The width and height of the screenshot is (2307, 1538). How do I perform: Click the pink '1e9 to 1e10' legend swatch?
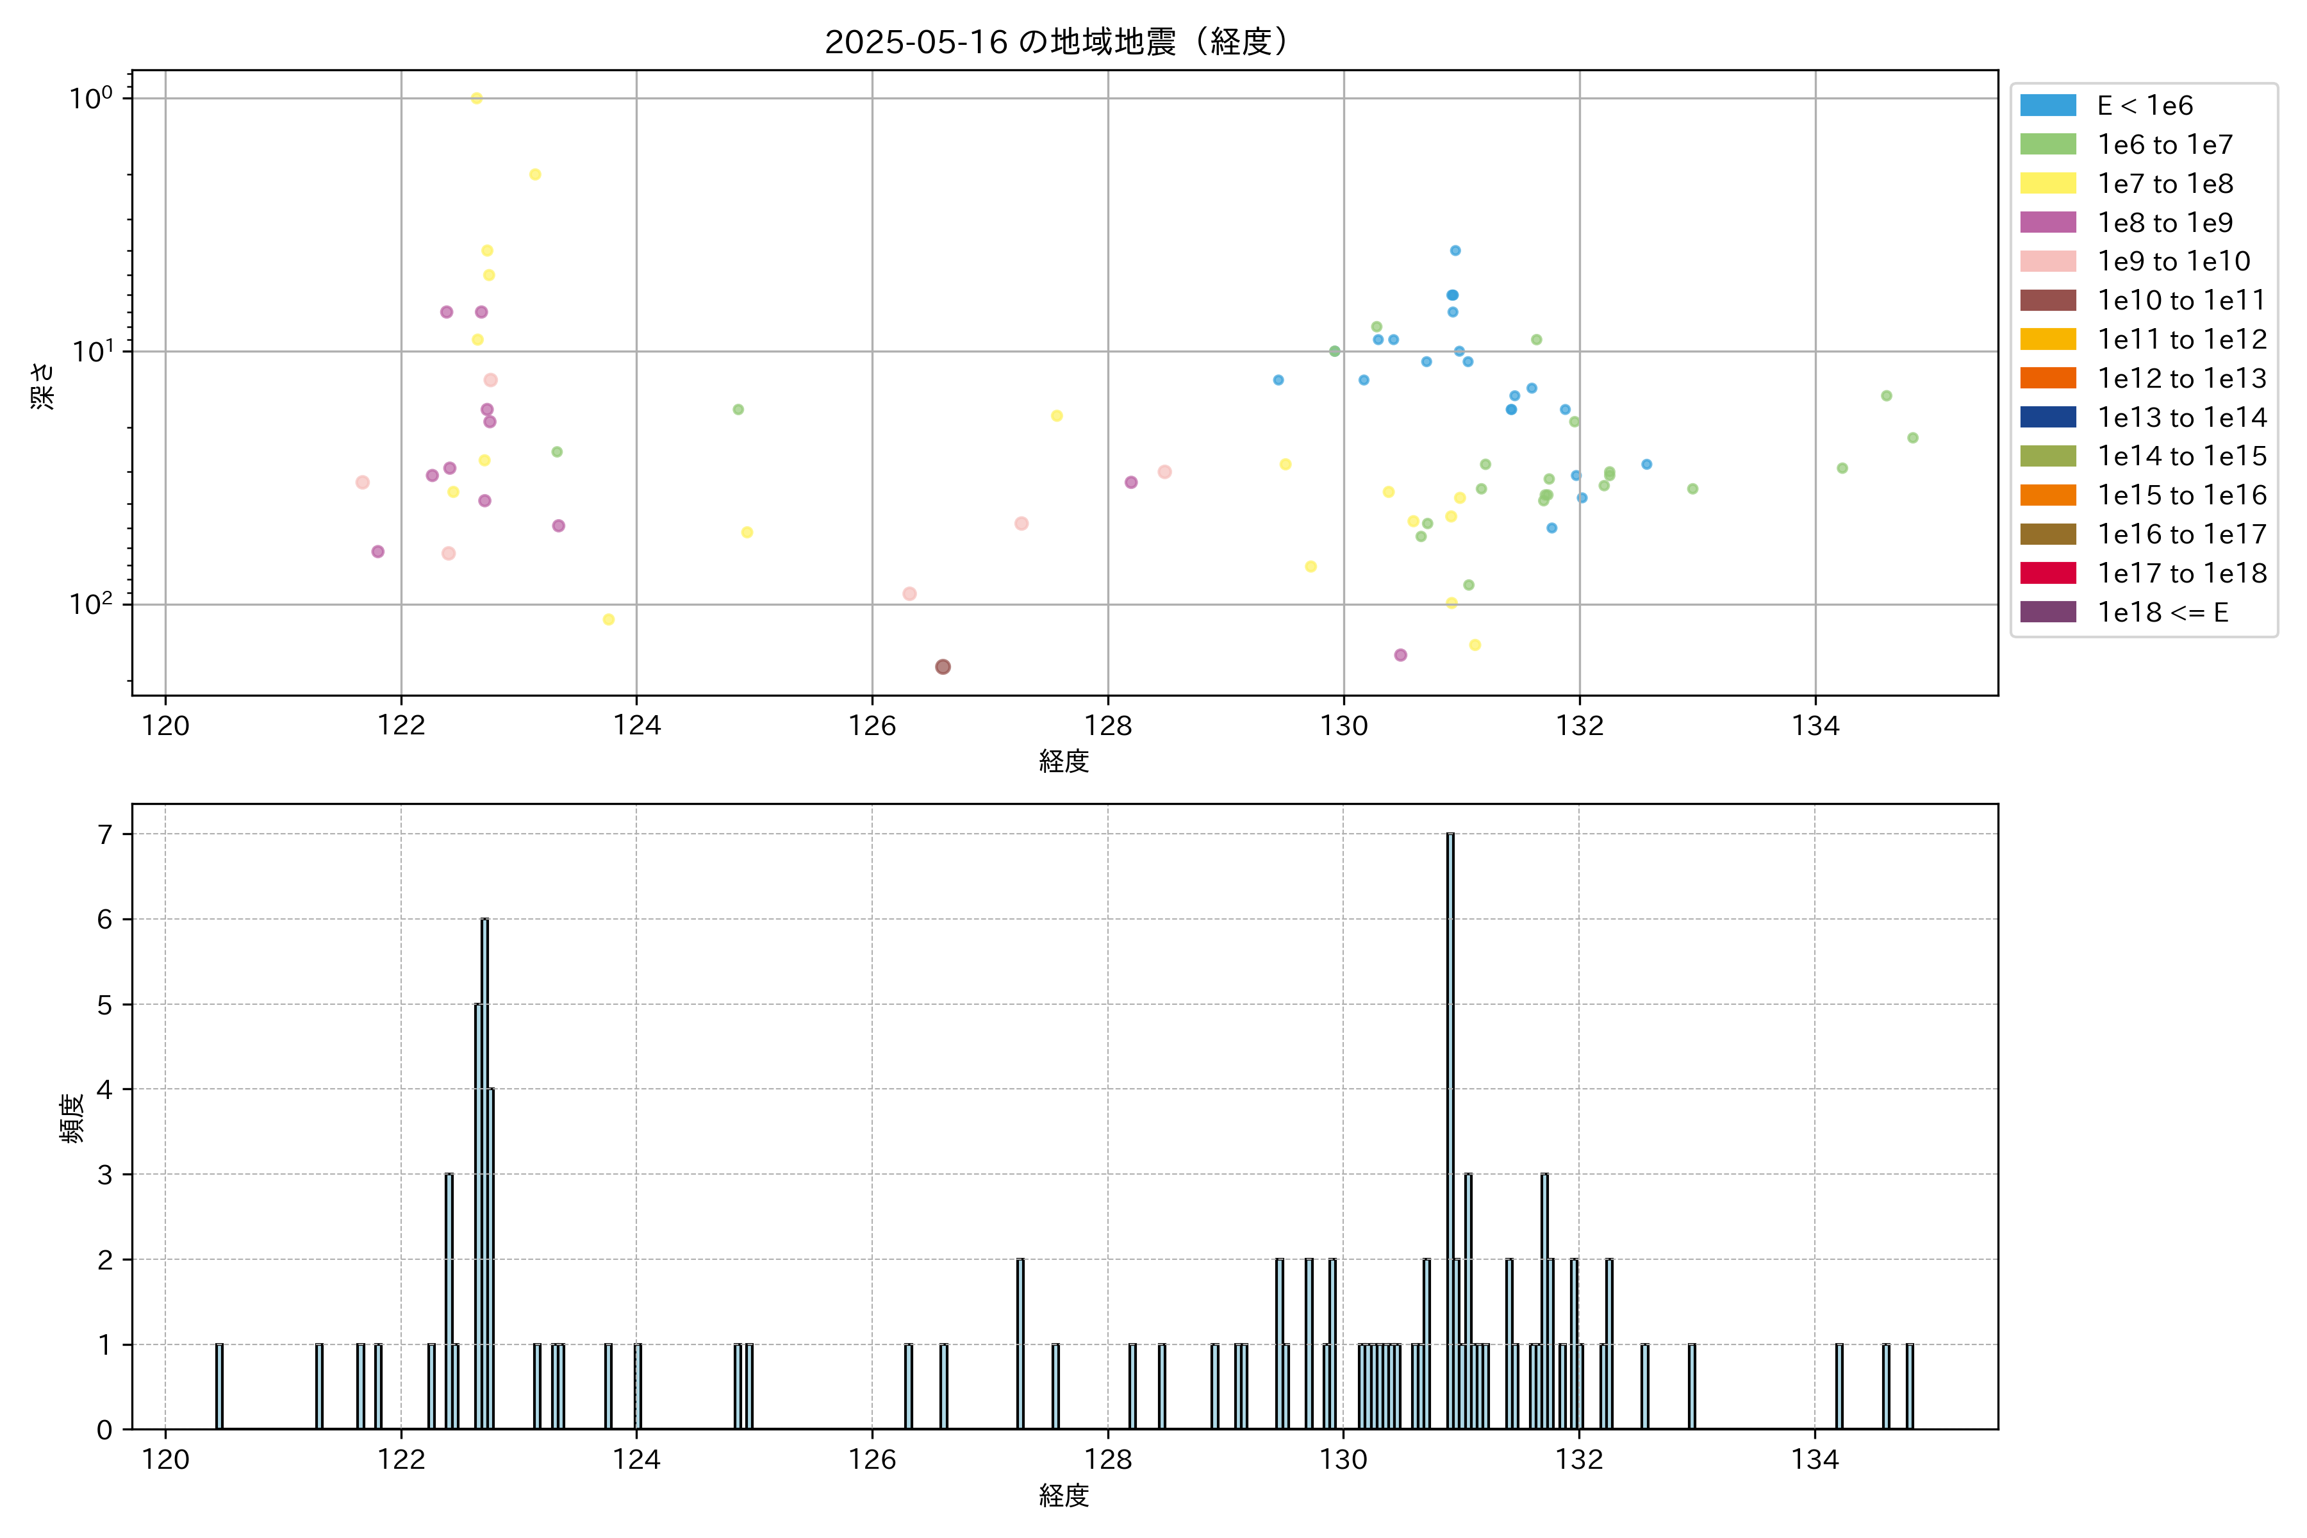(2047, 261)
